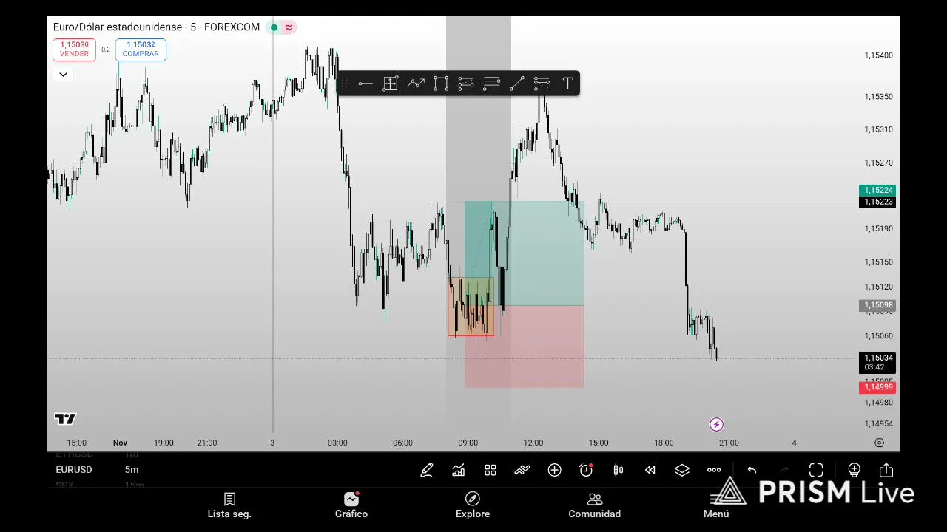Open the Comunidad tab
Screen dimensions: 947x532
point(594,506)
